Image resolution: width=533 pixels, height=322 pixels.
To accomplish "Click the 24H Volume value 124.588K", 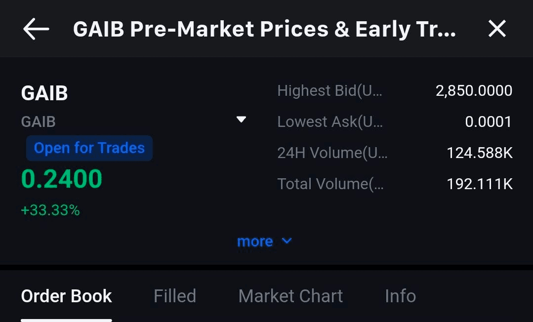I will [x=479, y=153].
